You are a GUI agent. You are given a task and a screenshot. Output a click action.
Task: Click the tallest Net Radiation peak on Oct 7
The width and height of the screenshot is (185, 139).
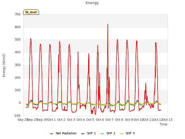pyautogui.click(x=108, y=24)
